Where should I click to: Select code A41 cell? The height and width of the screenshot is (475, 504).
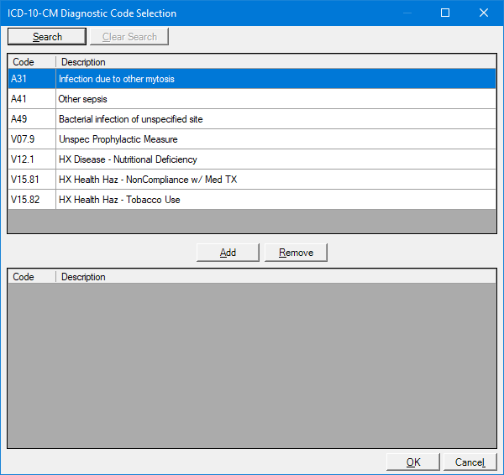32,99
